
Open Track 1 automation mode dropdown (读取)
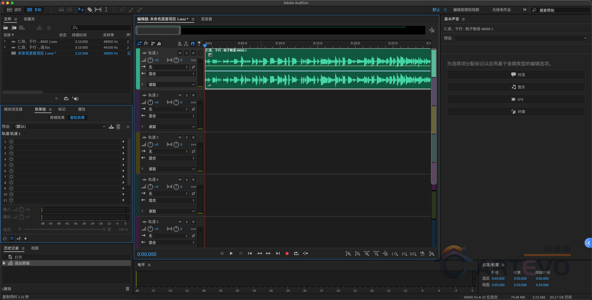tap(171, 84)
